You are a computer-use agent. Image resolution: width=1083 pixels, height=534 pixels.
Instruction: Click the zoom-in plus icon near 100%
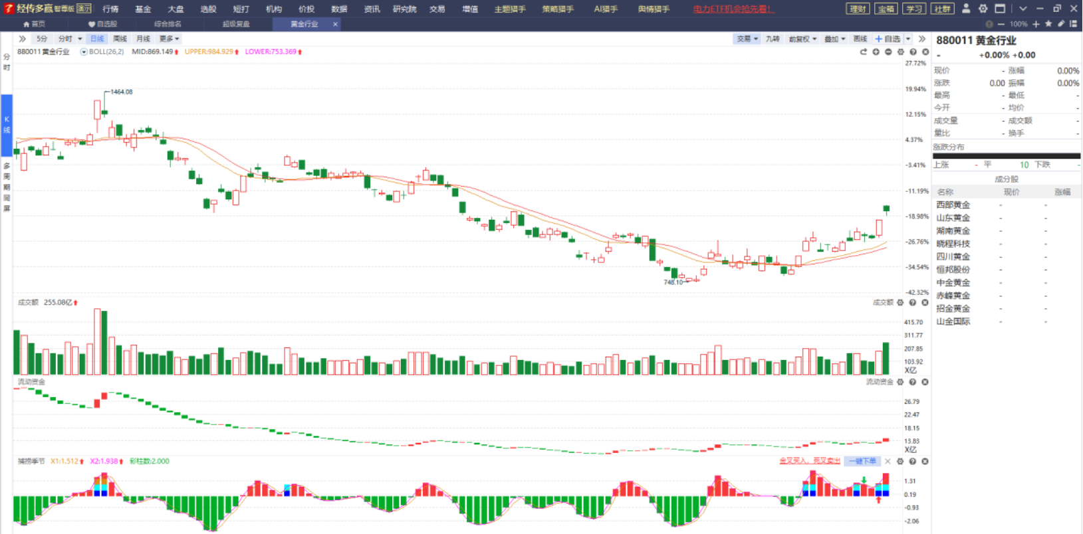(x=1036, y=24)
